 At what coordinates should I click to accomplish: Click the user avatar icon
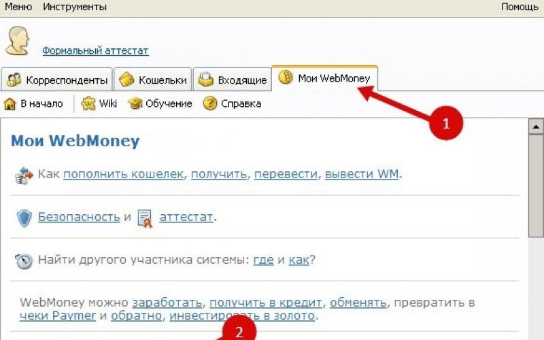coord(18,41)
